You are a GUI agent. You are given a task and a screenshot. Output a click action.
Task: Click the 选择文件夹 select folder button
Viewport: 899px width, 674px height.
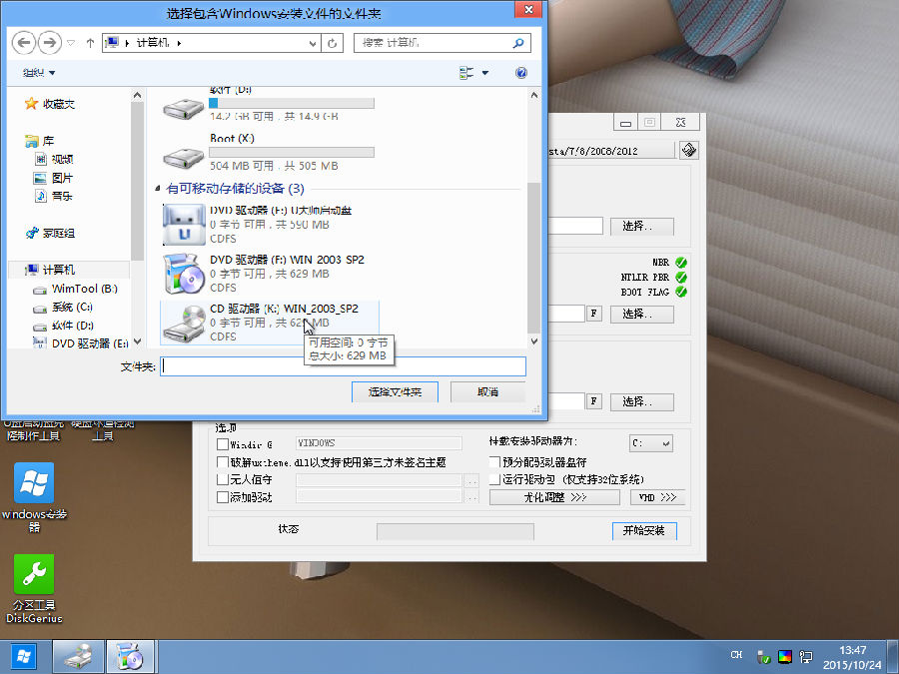395,392
